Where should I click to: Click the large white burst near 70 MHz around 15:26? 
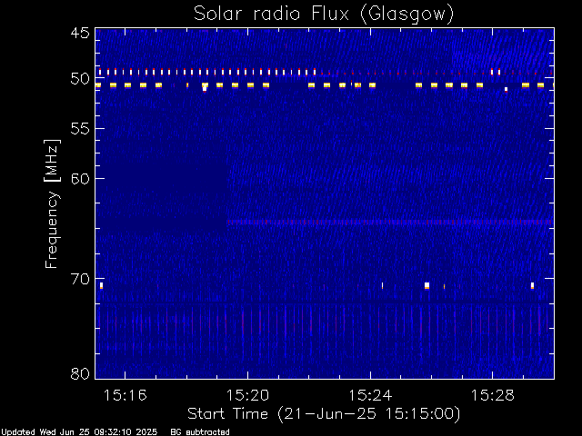(x=426, y=285)
